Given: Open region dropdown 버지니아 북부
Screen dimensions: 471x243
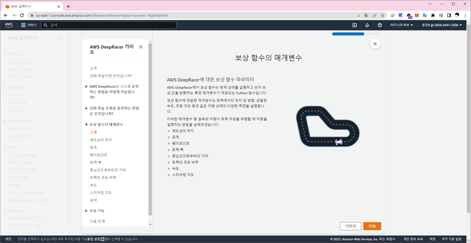Looking at the screenshot, I should [x=401, y=25].
